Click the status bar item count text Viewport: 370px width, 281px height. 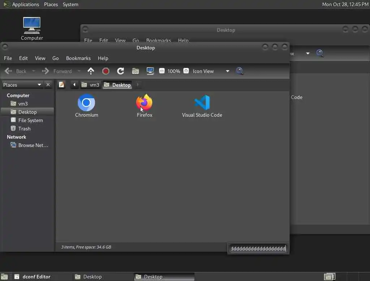tap(86, 247)
